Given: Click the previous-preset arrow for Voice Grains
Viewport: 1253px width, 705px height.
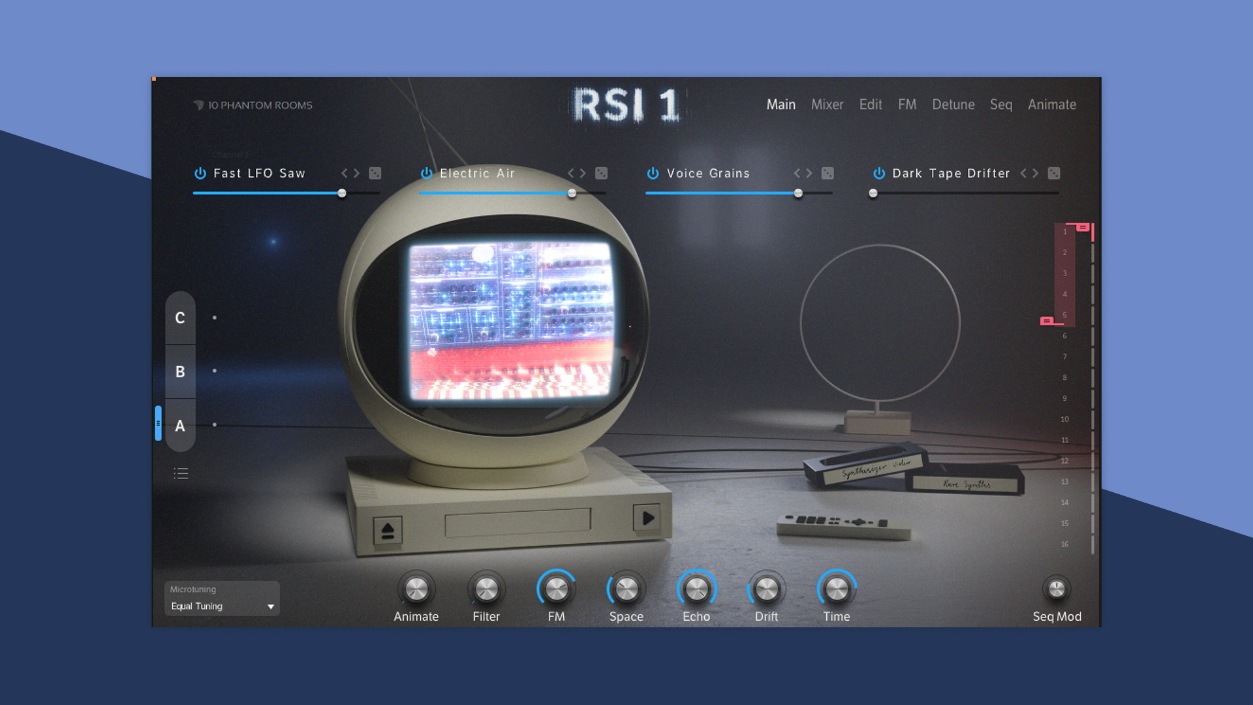Looking at the screenshot, I should (x=798, y=173).
